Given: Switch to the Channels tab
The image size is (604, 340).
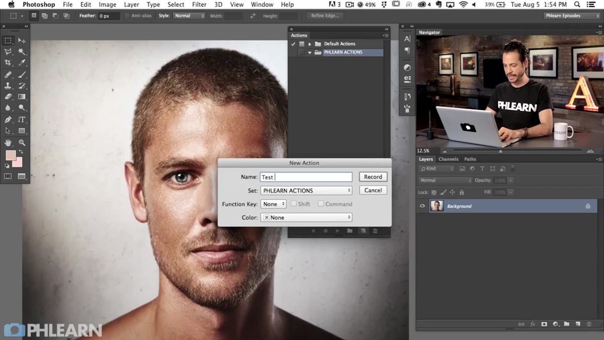Looking at the screenshot, I should 448,159.
